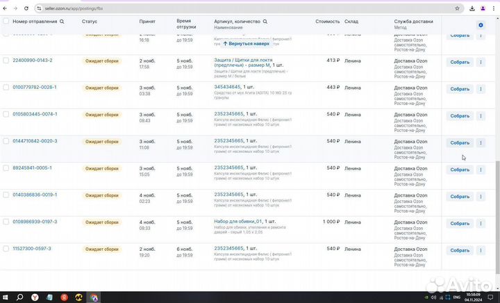
Task: Open table settings gear icon
Action: tap(481, 25)
